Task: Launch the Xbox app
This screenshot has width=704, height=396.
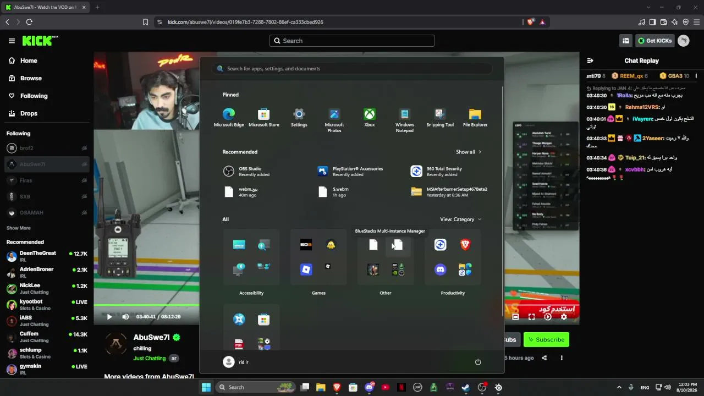Action: [x=370, y=118]
